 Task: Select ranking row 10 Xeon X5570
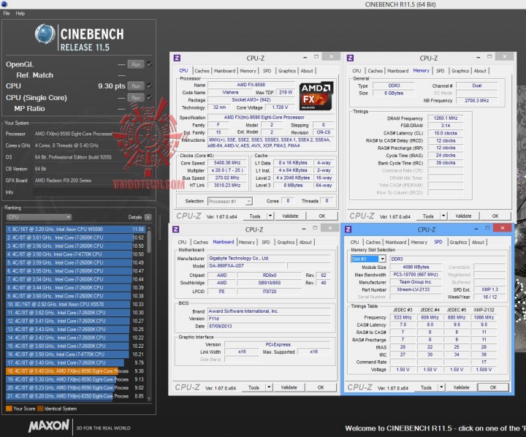coord(75,304)
